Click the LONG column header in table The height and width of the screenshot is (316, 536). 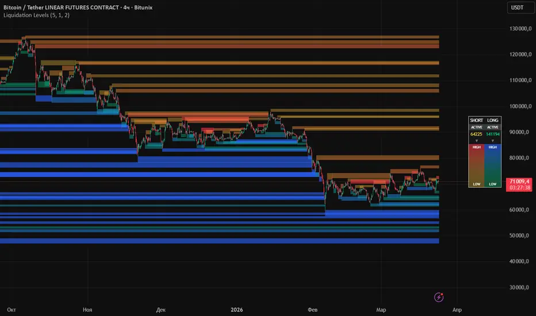tap(493, 120)
